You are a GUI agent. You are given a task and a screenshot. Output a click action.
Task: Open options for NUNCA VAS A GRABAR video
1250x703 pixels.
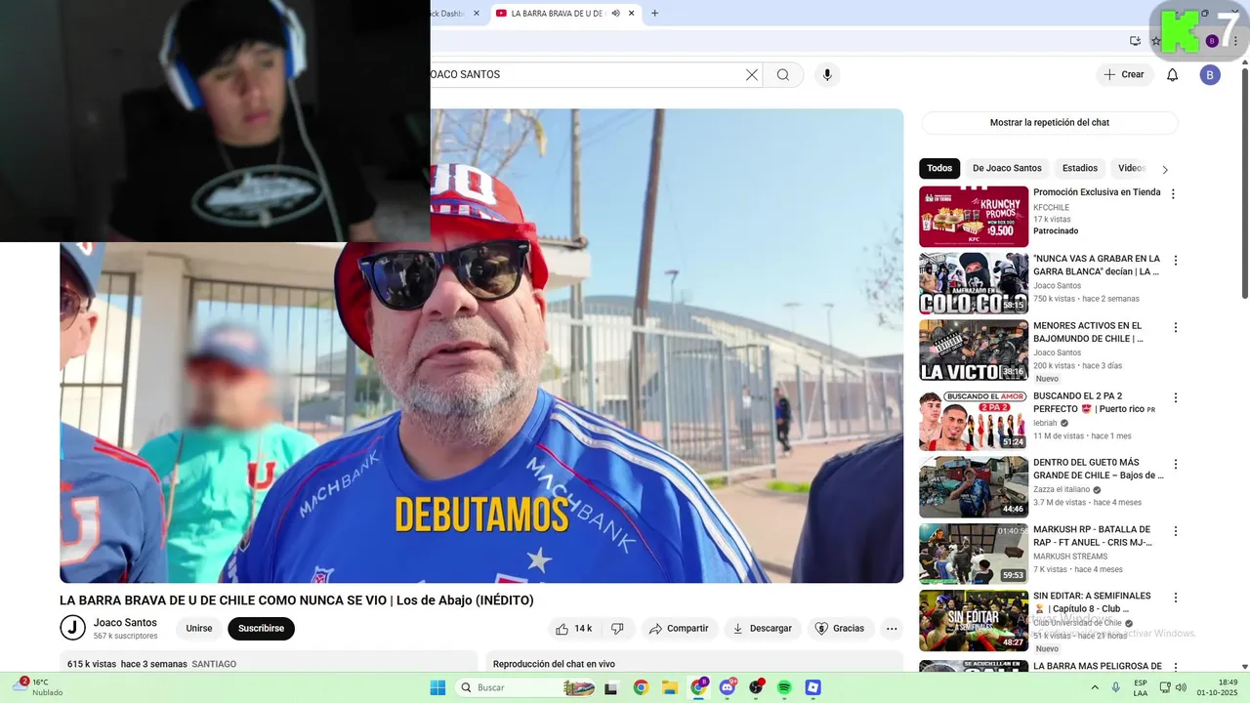pyautogui.click(x=1176, y=261)
